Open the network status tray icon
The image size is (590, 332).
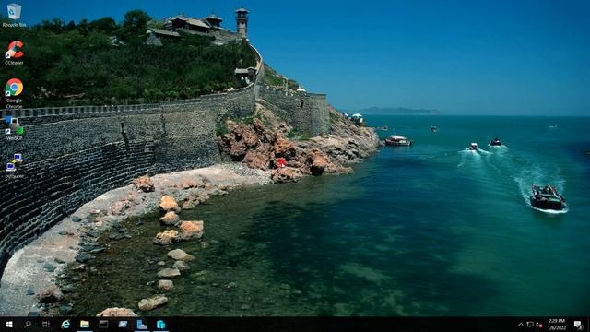coord(530,324)
